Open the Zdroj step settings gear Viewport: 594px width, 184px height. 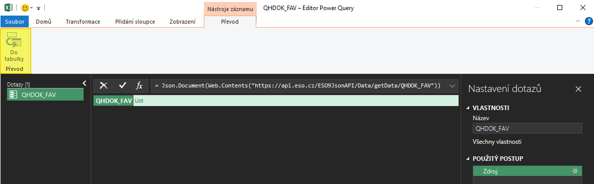point(575,171)
